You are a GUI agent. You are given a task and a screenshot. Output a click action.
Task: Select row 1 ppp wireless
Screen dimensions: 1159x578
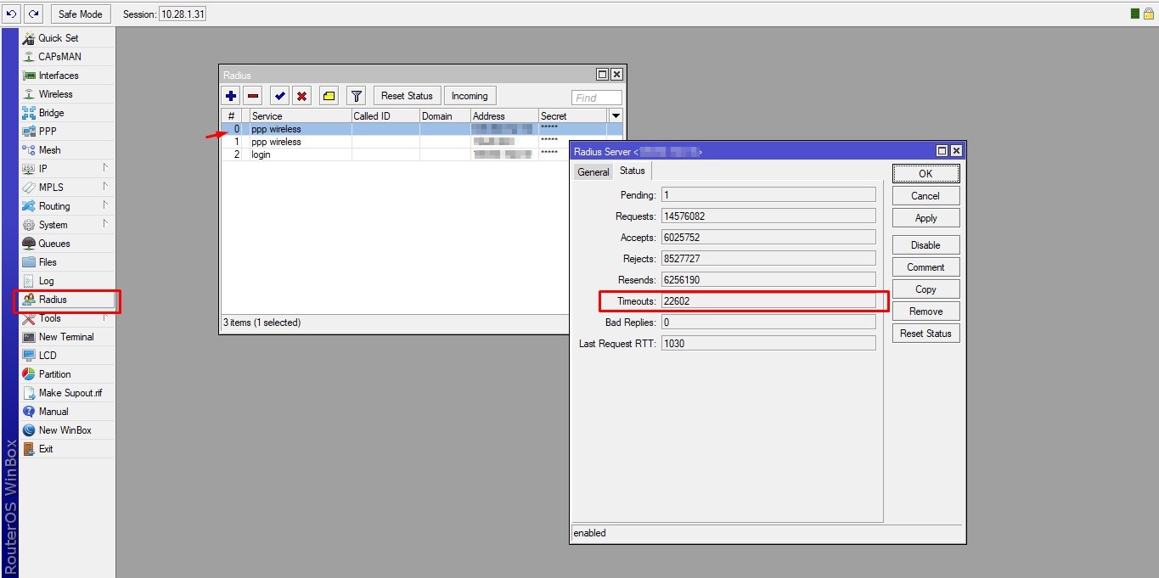[395, 142]
